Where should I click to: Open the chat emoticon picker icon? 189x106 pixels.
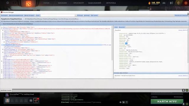tap(120, 102)
